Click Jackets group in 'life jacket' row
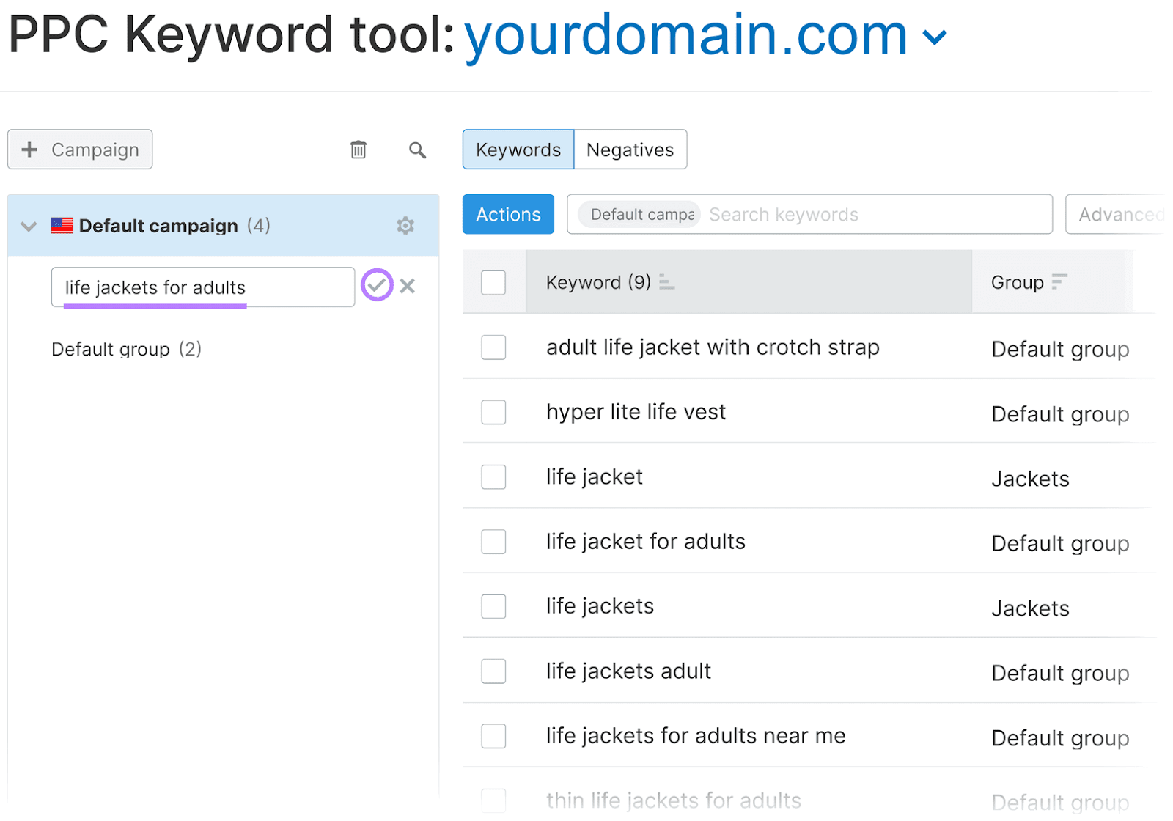Screen dimensions: 1173x821 click(1030, 479)
